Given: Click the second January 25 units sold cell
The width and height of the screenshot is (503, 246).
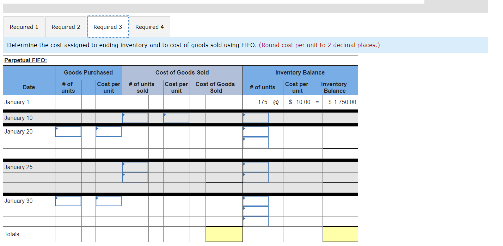Looking at the screenshot, I should [135, 177].
